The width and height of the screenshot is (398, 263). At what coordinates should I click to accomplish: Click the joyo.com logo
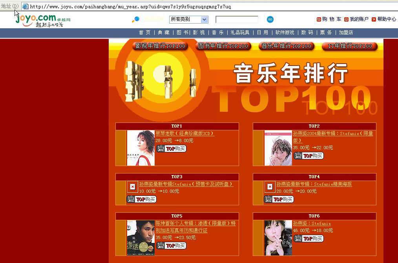pyautogui.click(x=43, y=20)
